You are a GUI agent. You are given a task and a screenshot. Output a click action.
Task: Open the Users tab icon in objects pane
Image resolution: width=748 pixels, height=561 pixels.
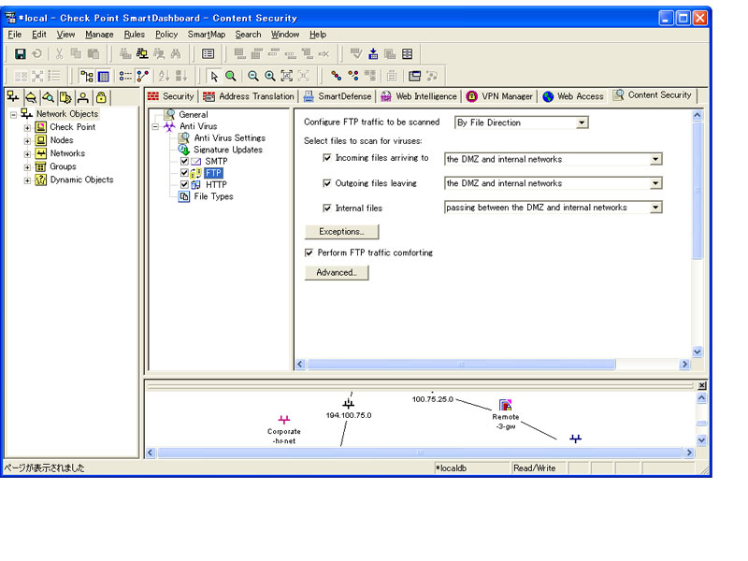click(83, 97)
